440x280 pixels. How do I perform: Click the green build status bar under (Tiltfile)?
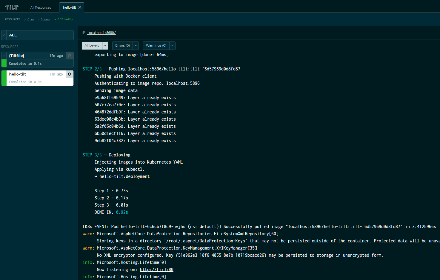[4, 63]
